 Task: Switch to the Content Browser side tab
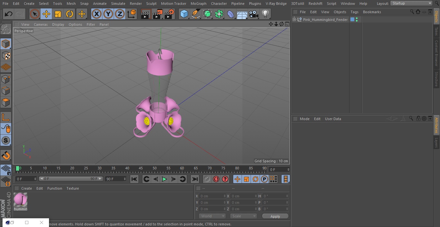pos(436,53)
